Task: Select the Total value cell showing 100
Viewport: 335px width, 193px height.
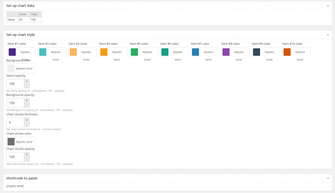Action: (x=36, y=20)
